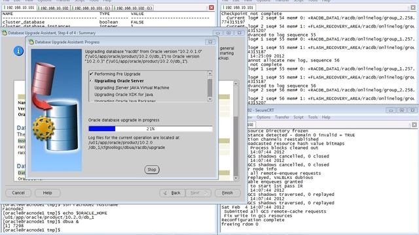Click the disabled Next button
The width and height of the screenshot is (419, 235).
coord(198,193)
